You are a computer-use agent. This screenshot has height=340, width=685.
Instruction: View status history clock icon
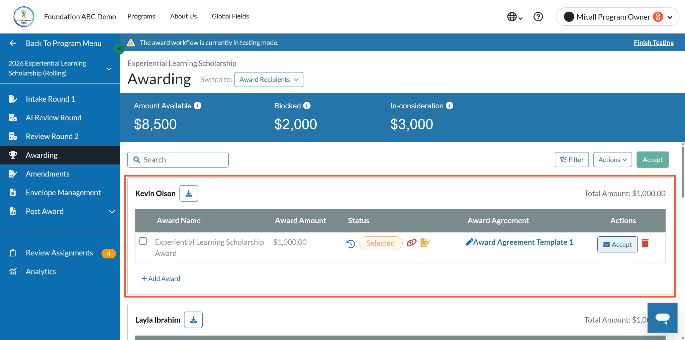click(351, 243)
